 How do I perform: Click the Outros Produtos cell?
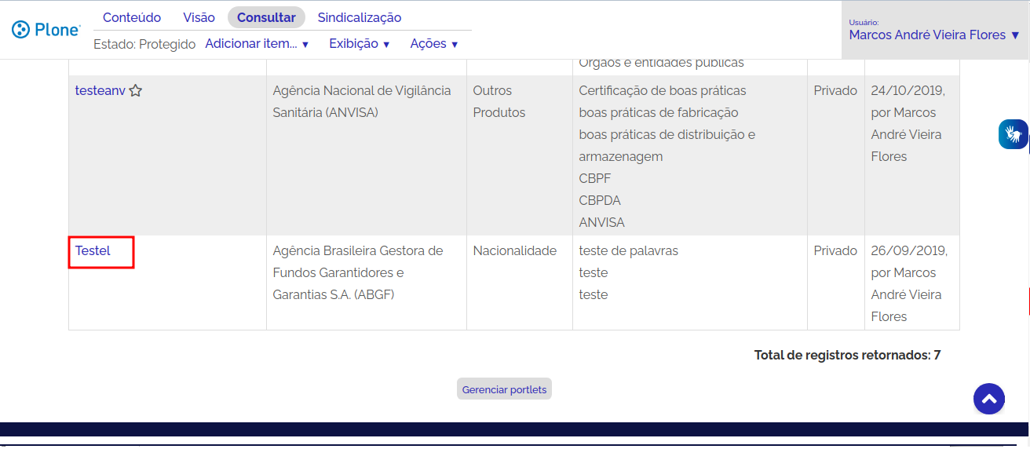coord(499,102)
